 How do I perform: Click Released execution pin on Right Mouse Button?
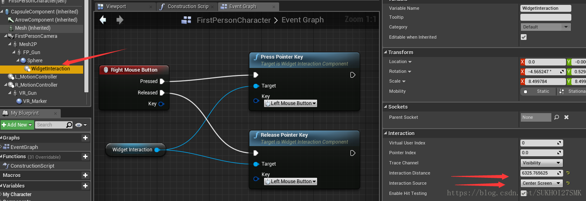pyautogui.click(x=162, y=93)
